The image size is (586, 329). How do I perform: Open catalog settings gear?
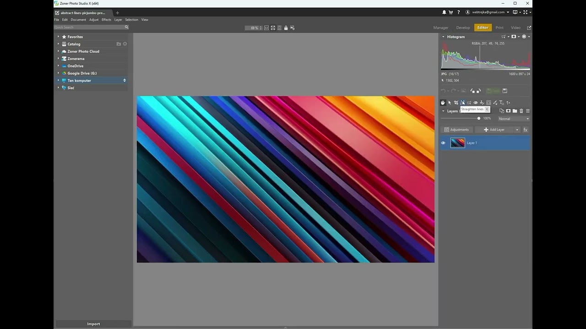coord(125,44)
